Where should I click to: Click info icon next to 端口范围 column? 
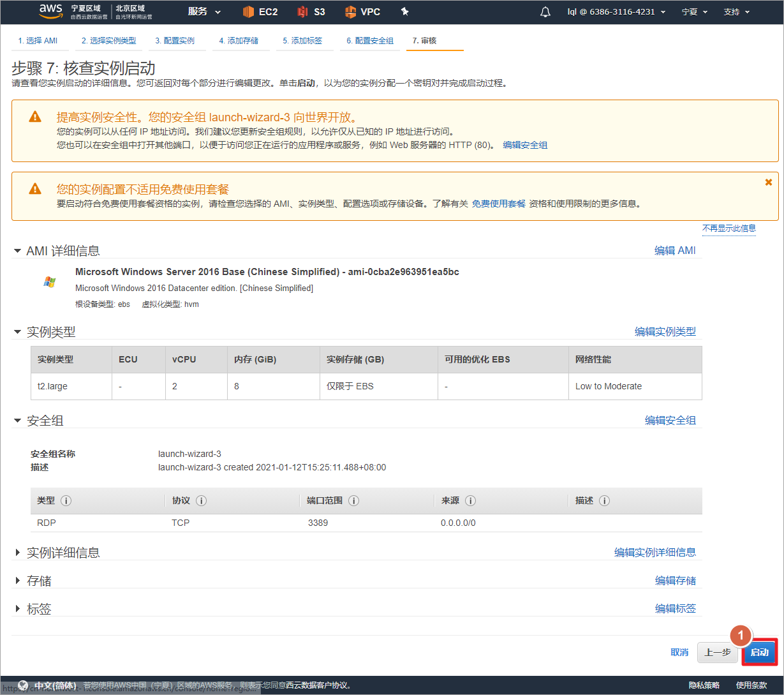[x=353, y=501]
